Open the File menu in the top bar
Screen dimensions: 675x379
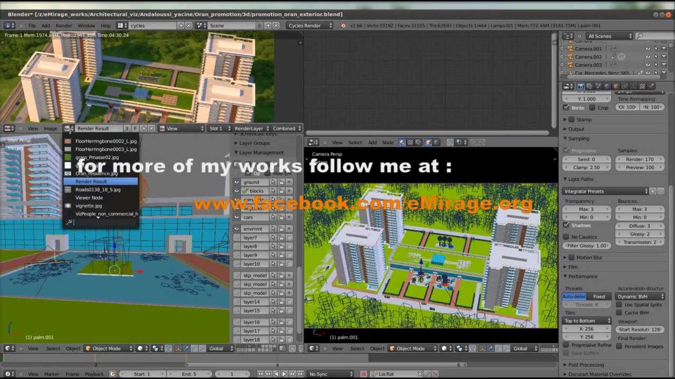point(32,25)
